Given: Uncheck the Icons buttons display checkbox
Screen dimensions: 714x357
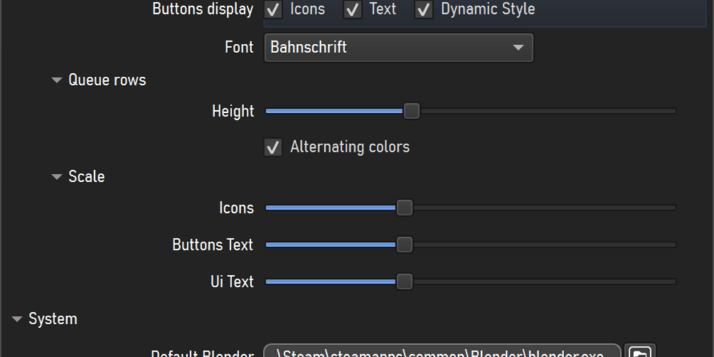Looking at the screenshot, I should (273, 10).
